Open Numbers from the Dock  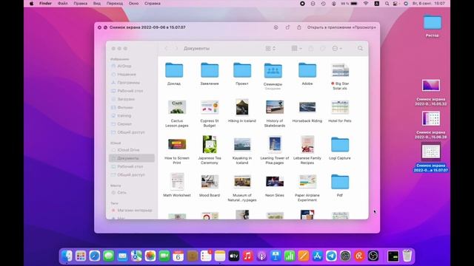pos(290,256)
